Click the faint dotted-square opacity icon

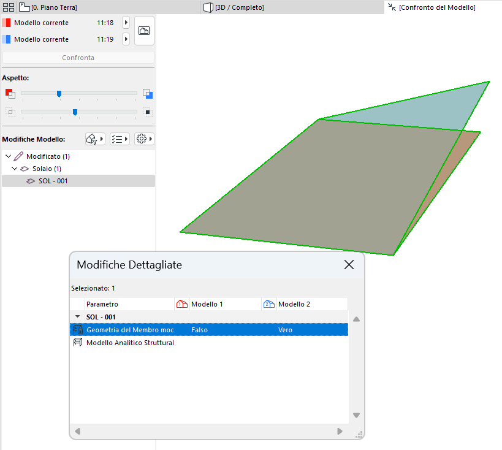tap(10, 112)
